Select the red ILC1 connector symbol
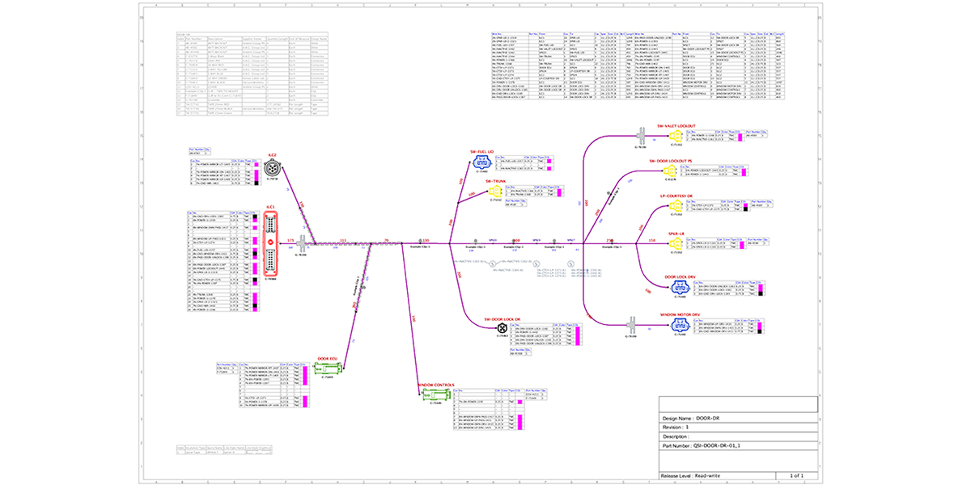 coord(271,243)
